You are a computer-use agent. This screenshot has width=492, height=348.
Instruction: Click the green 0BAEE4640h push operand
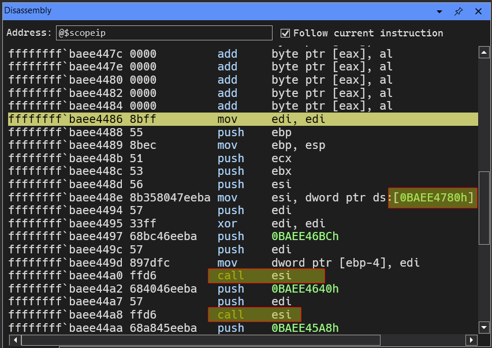[x=305, y=289]
